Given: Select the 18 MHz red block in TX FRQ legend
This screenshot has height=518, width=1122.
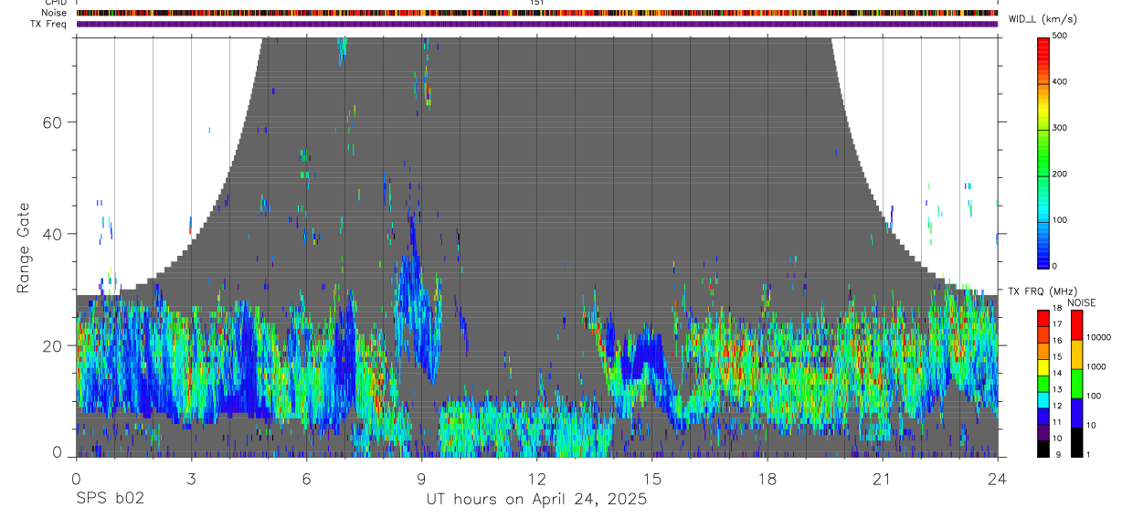Looking at the screenshot, I should click(x=1043, y=318).
